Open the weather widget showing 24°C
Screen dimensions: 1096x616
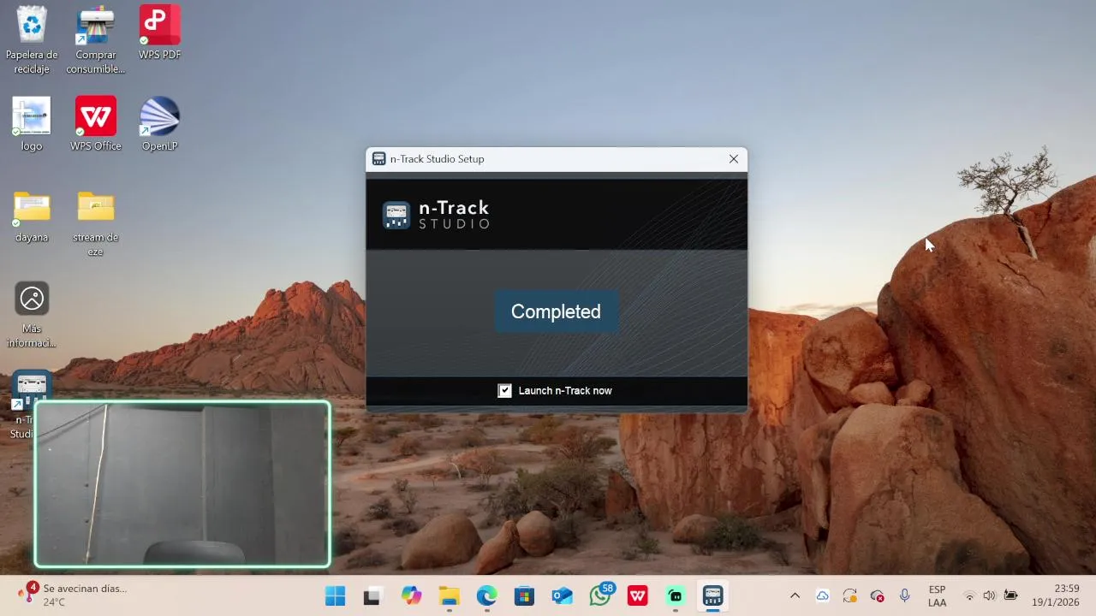[73, 595]
